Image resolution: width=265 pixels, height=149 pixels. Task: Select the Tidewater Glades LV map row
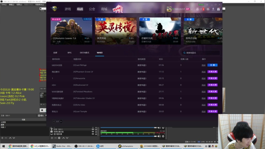134,98
